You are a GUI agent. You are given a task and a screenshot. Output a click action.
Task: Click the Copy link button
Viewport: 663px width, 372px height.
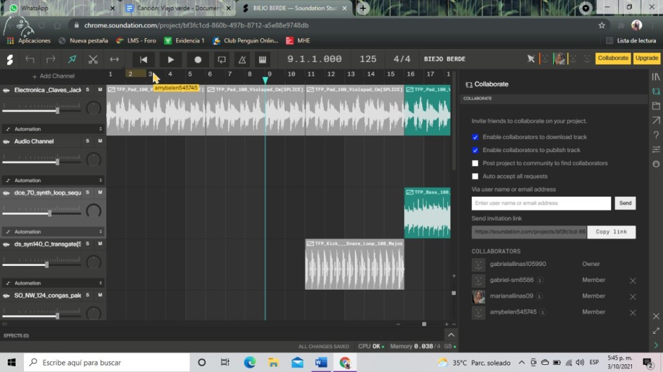pos(611,232)
